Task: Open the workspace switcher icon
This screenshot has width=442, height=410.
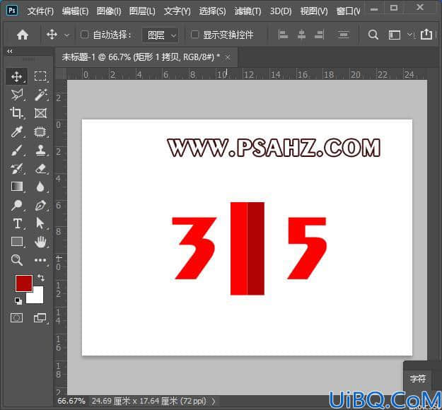Action: 395,35
